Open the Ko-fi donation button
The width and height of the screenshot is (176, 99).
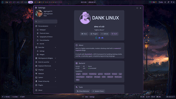tap(114, 34)
